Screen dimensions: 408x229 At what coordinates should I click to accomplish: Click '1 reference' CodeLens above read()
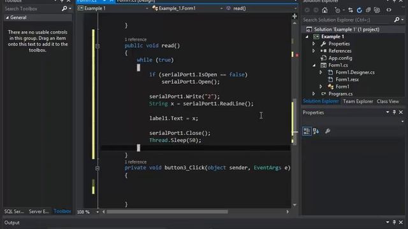(135, 39)
